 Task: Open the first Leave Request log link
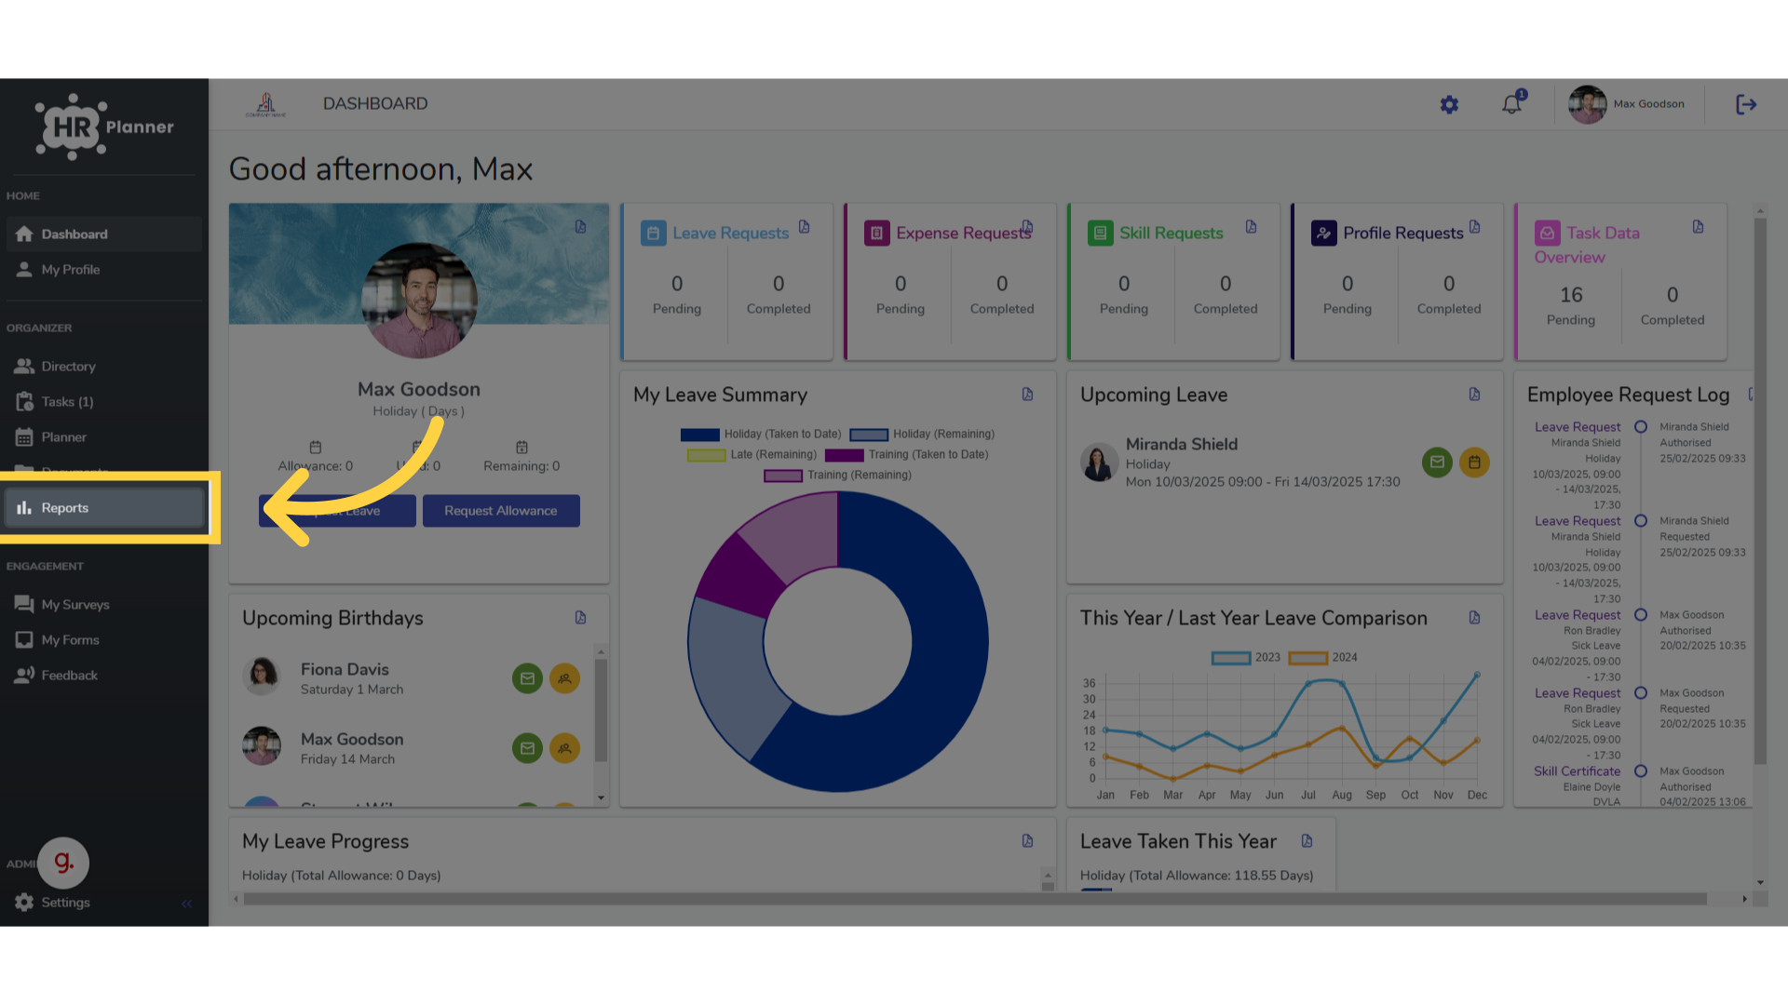(x=1578, y=427)
